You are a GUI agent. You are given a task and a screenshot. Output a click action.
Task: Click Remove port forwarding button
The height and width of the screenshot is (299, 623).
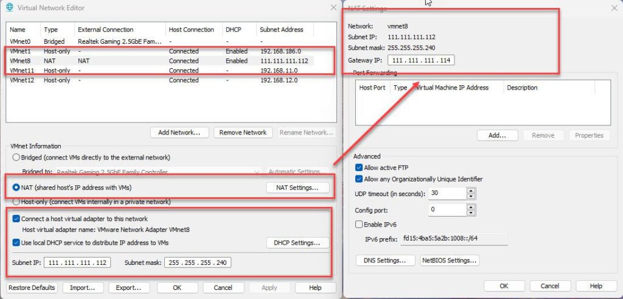click(543, 135)
